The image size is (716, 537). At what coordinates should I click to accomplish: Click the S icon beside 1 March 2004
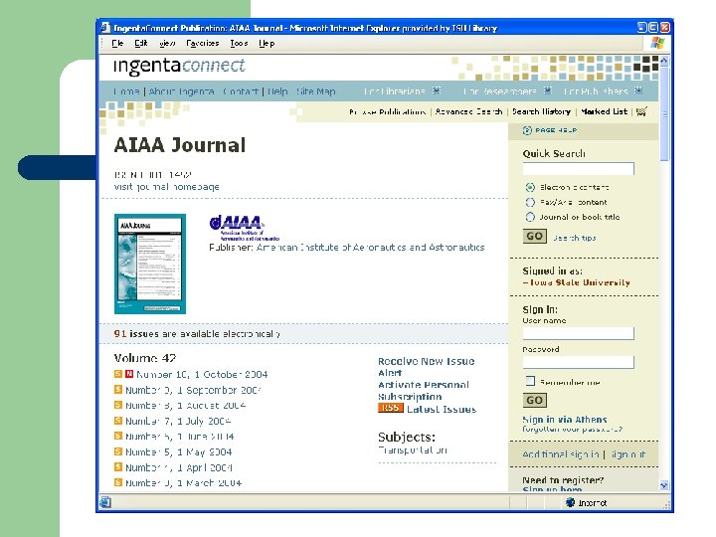[x=118, y=482]
